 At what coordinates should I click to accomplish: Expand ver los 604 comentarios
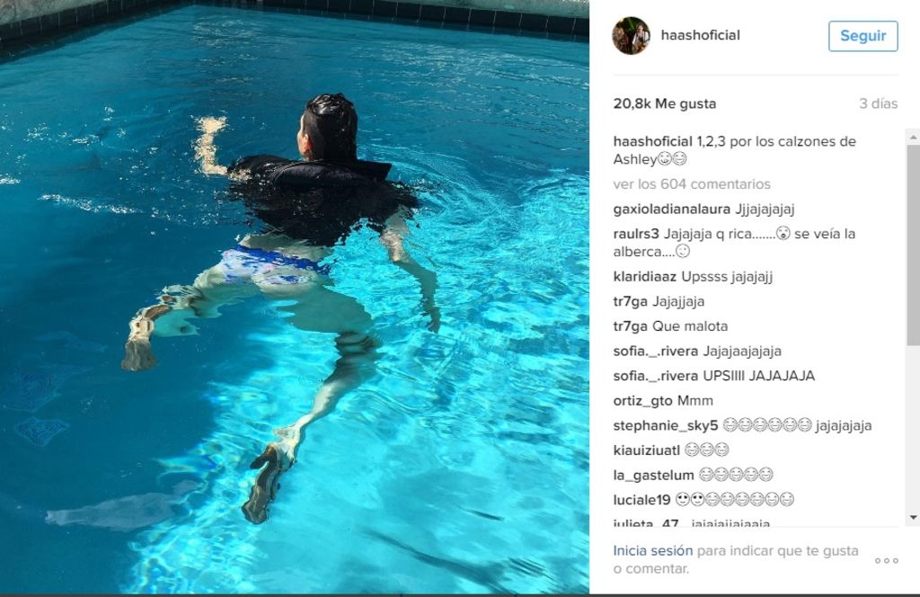coord(692,184)
